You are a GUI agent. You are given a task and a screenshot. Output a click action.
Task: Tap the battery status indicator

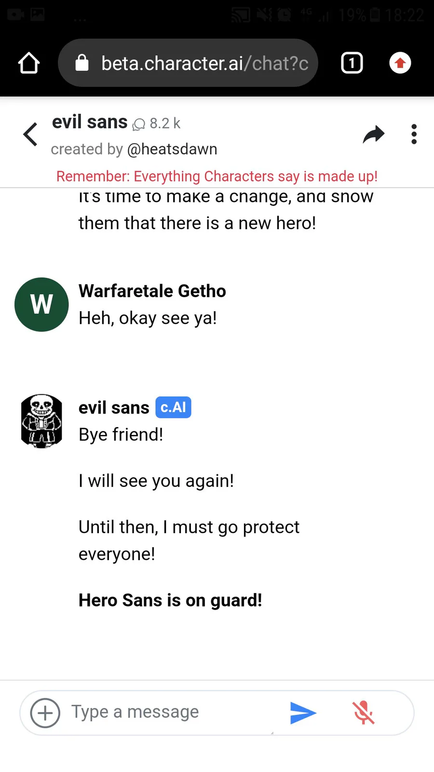(375, 15)
